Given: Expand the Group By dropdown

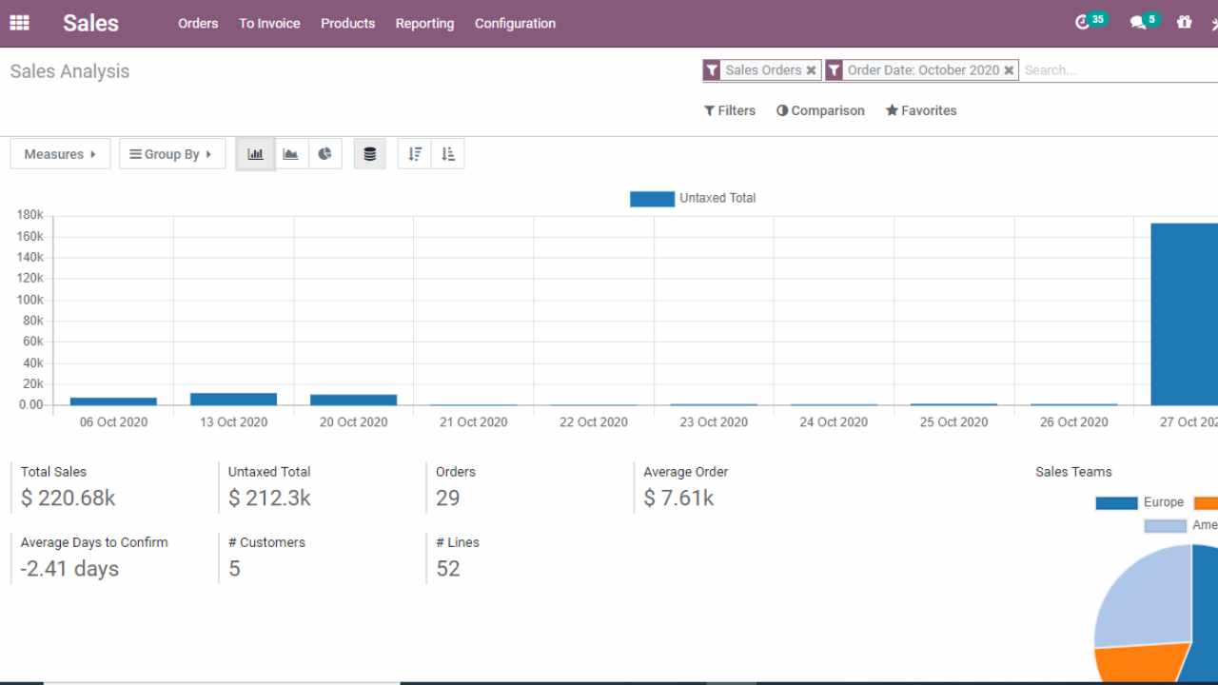Looking at the screenshot, I should click(x=171, y=154).
